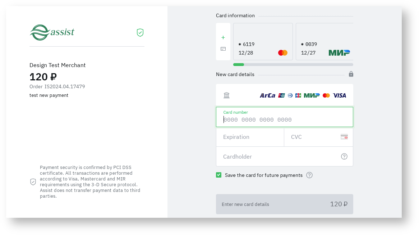Open help for saving the card
Screen dimensions: 419x235
click(x=309, y=175)
